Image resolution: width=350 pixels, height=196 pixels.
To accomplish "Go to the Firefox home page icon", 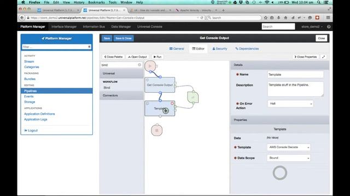I will [285, 17].
